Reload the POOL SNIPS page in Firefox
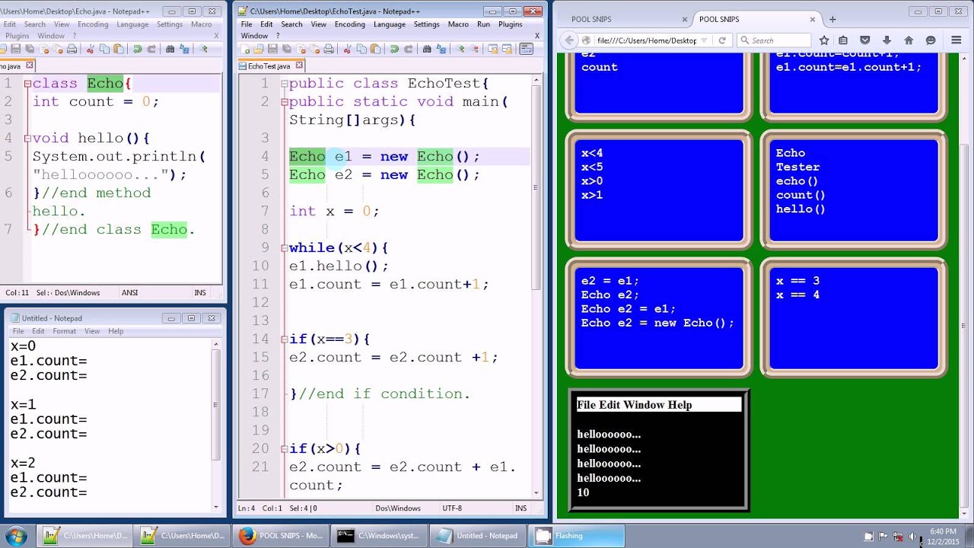Viewport: 974px width, 548px height. click(721, 40)
